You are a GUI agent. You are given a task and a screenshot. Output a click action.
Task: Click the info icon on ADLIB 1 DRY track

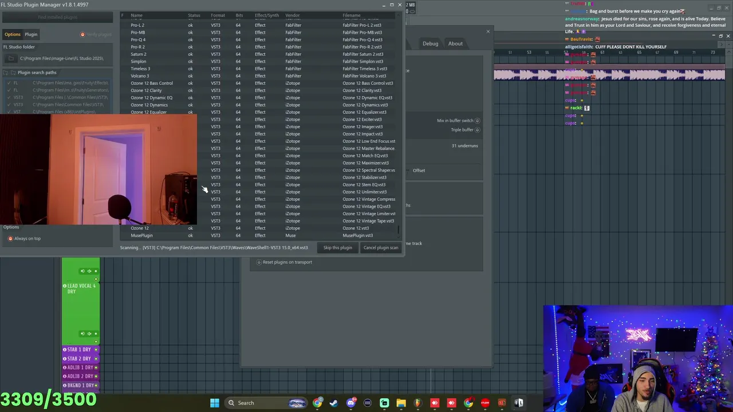click(x=65, y=367)
